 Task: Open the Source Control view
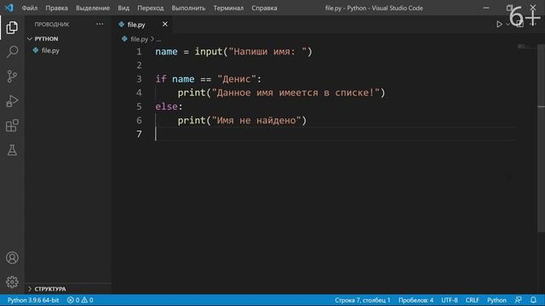(12, 76)
